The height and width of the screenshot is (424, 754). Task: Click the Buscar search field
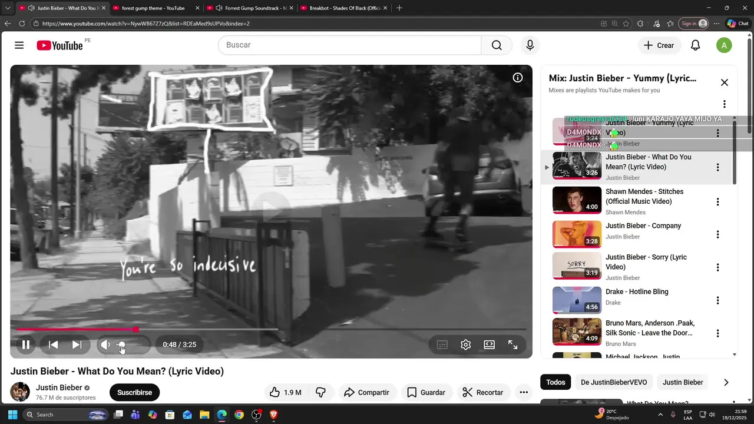(x=350, y=45)
